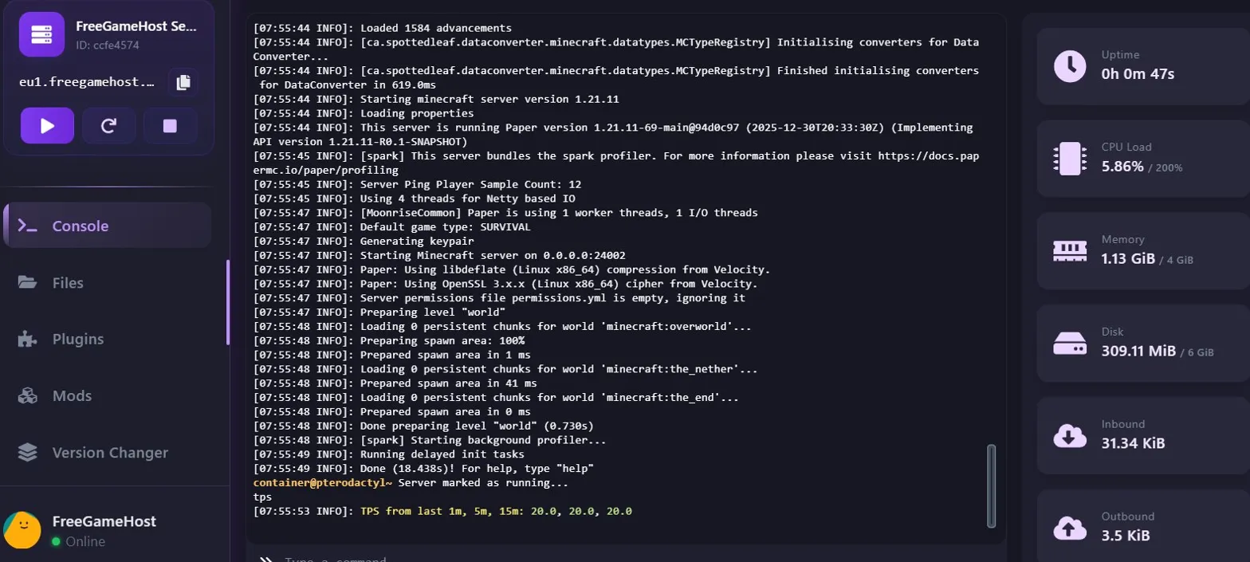Image resolution: width=1250 pixels, height=562 pixels.
Task: Click the Outbound cloud upload icon
Action: (x=1070, y=528)
